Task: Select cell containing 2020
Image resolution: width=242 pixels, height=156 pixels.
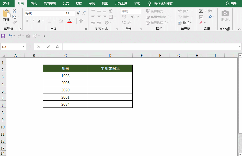Action: 65,90
